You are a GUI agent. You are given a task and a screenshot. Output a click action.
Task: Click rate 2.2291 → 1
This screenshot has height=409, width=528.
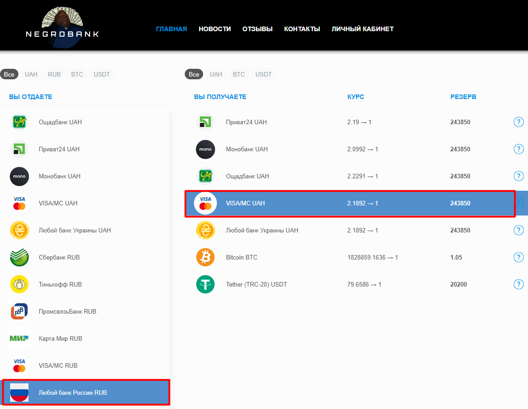click(x=363, y=176)
